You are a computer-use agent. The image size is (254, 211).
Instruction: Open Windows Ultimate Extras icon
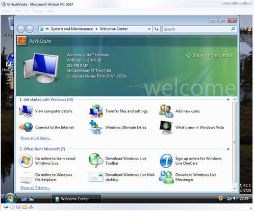click(96, 127)
